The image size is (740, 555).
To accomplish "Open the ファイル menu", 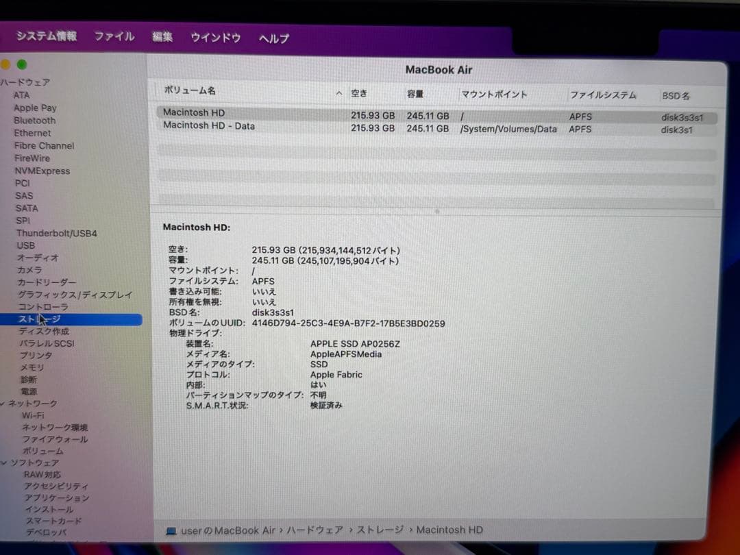I will (114, 38).
